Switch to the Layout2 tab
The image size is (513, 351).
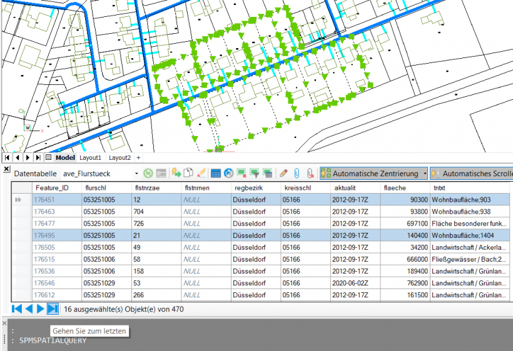point(120,157)
